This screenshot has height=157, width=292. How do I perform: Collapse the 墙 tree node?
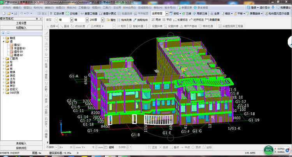4,42
